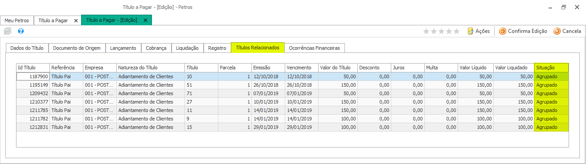
Task: Select row with Id Título 1211785
Action: (292, 110)
